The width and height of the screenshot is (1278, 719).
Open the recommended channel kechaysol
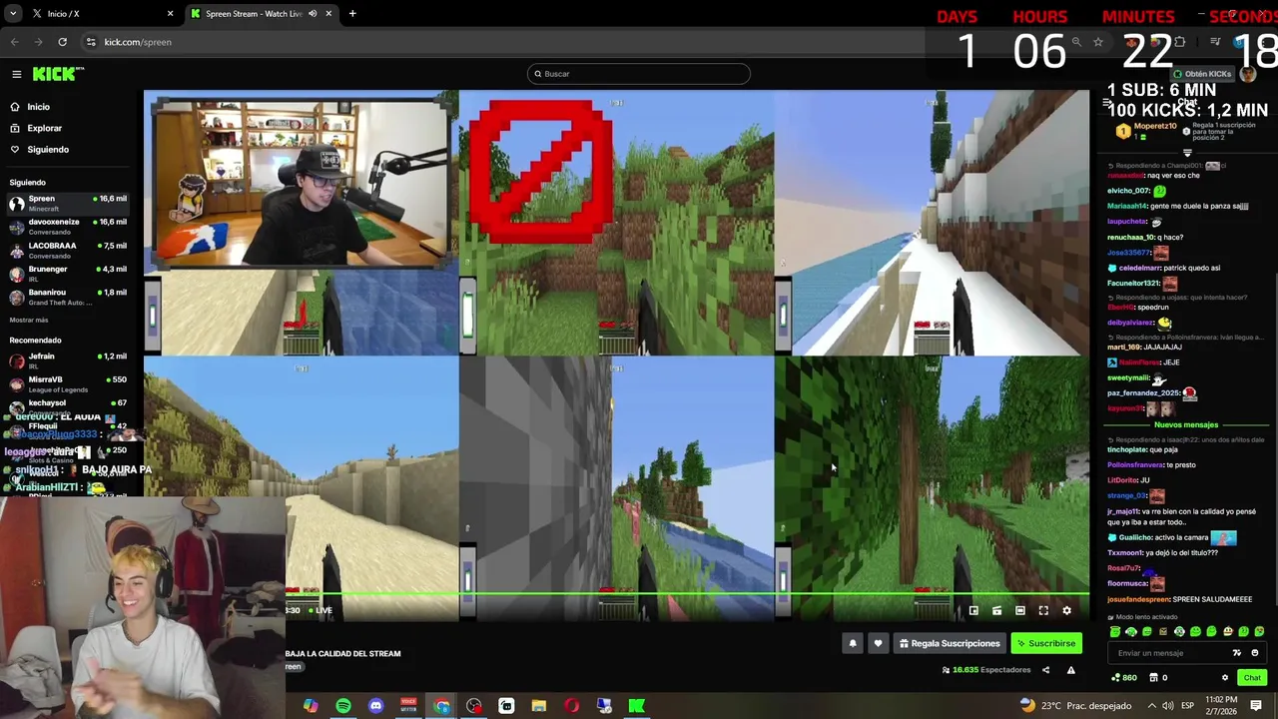pyautogui.click(x=68, y=406)
